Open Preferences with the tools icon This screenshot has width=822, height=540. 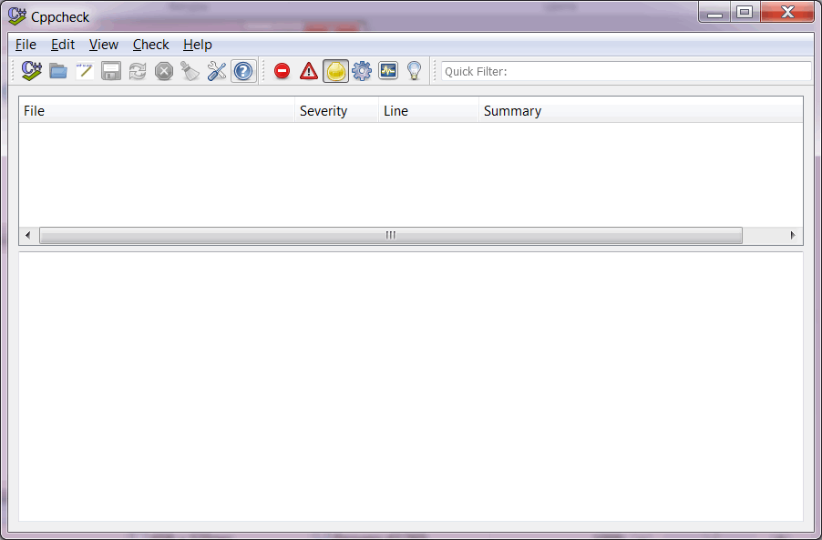(x=217, y=71)
